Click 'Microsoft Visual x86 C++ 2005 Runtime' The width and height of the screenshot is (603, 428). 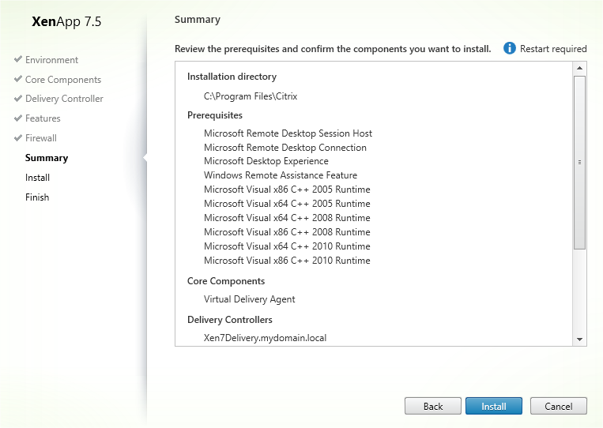click(x=287, y=190)
